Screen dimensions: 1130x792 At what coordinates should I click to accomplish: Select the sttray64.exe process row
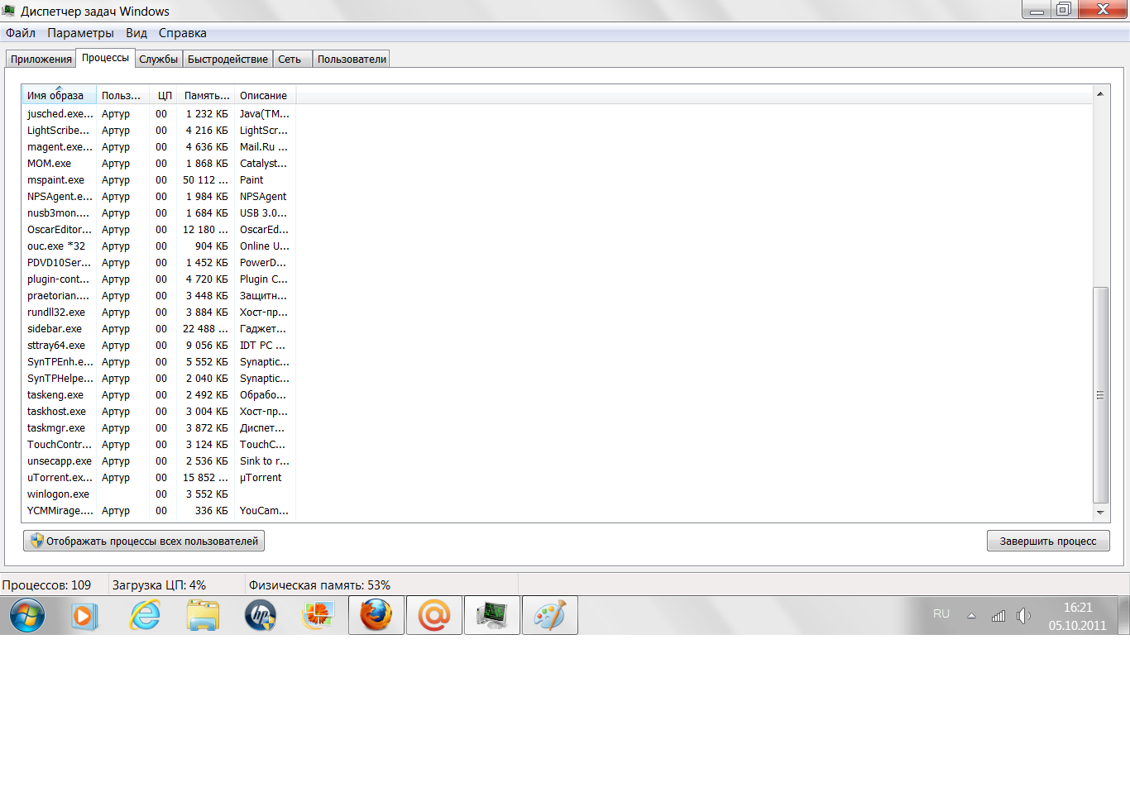(159, 346)
